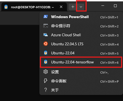Select 关于 from the dropdown menu

(81, 90)
